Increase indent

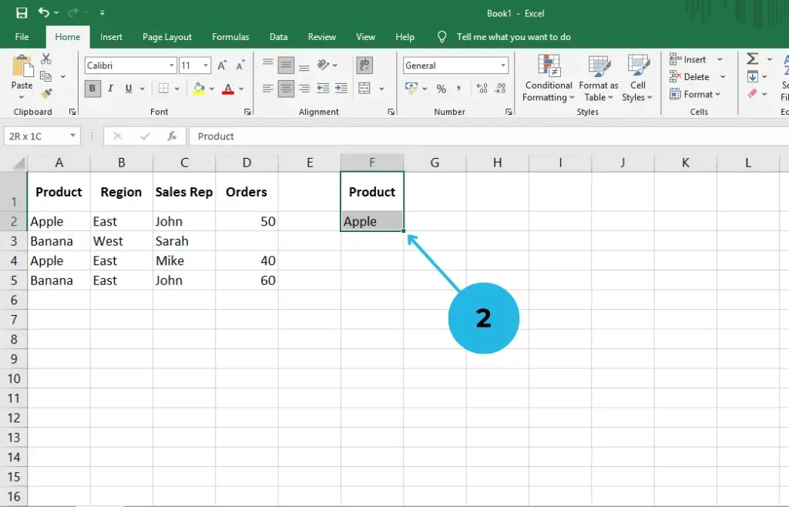pyautogui.click(x=341, y=89)
